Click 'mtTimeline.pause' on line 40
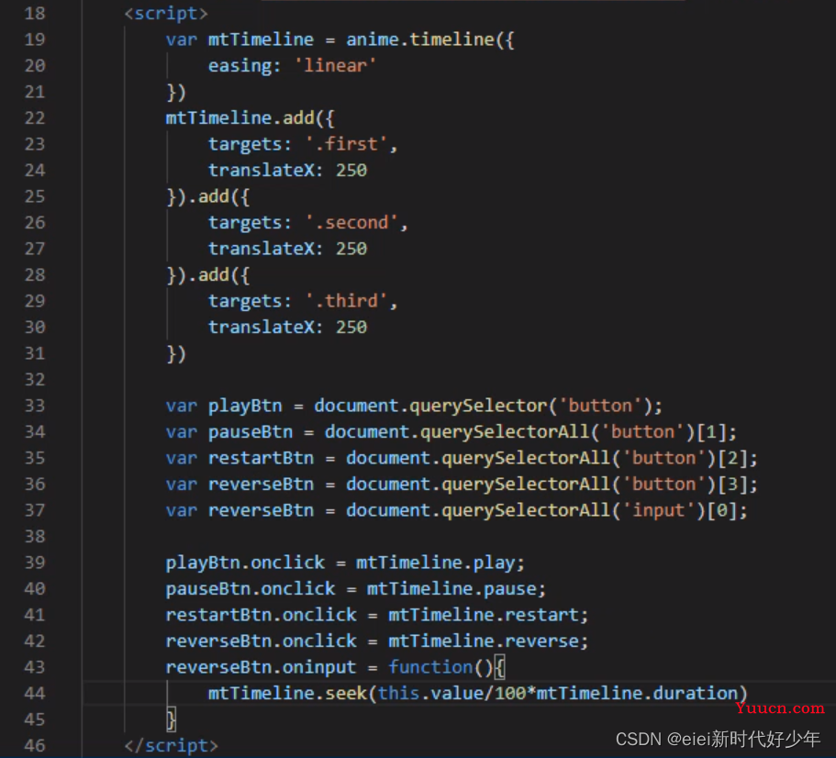This screenshot has height=758, width=836. coord(451,588)
